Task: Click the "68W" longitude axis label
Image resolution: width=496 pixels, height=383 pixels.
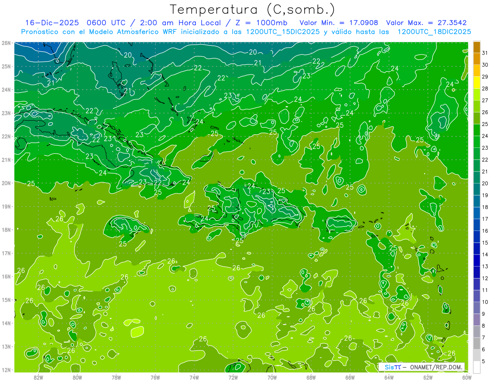Action: pyautogui.click(x=311, y=377)
